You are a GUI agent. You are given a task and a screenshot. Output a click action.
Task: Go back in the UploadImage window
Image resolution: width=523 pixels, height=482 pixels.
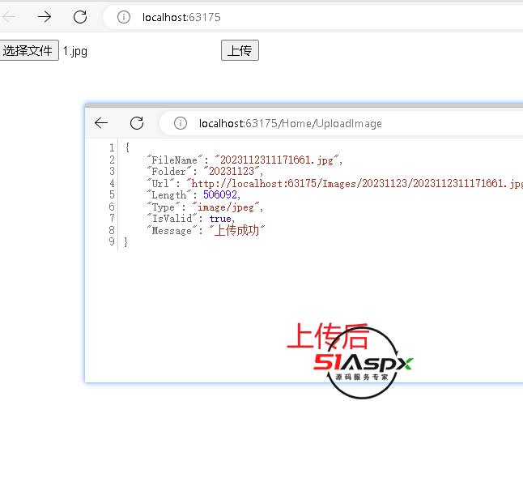[x=101, y=123]
